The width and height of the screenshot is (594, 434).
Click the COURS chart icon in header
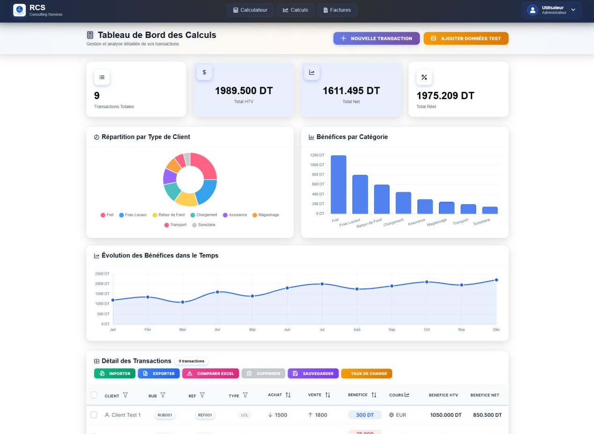(x=407, y=395)
